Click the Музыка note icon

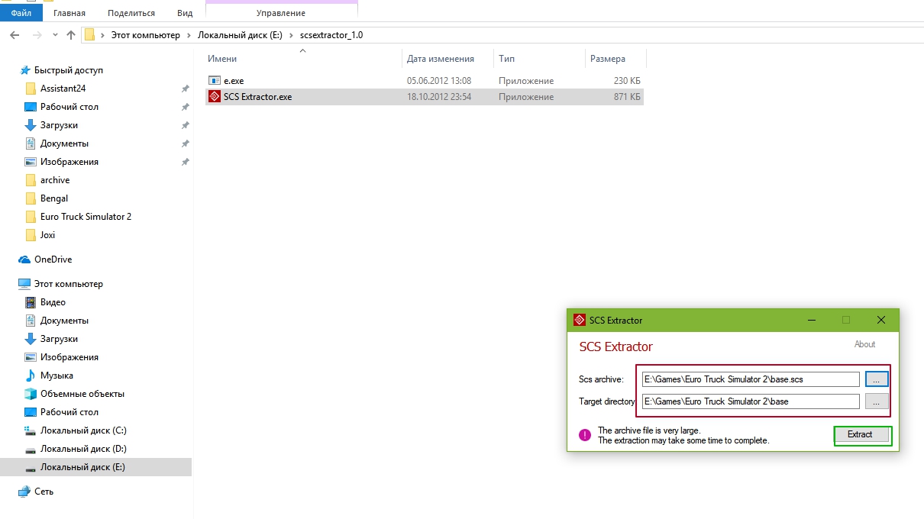[x=31, y=376]
